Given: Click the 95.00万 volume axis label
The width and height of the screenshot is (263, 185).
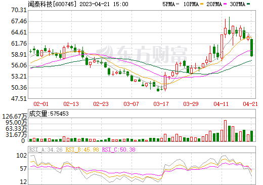Looking at the screenshot, I should (16, 123).
